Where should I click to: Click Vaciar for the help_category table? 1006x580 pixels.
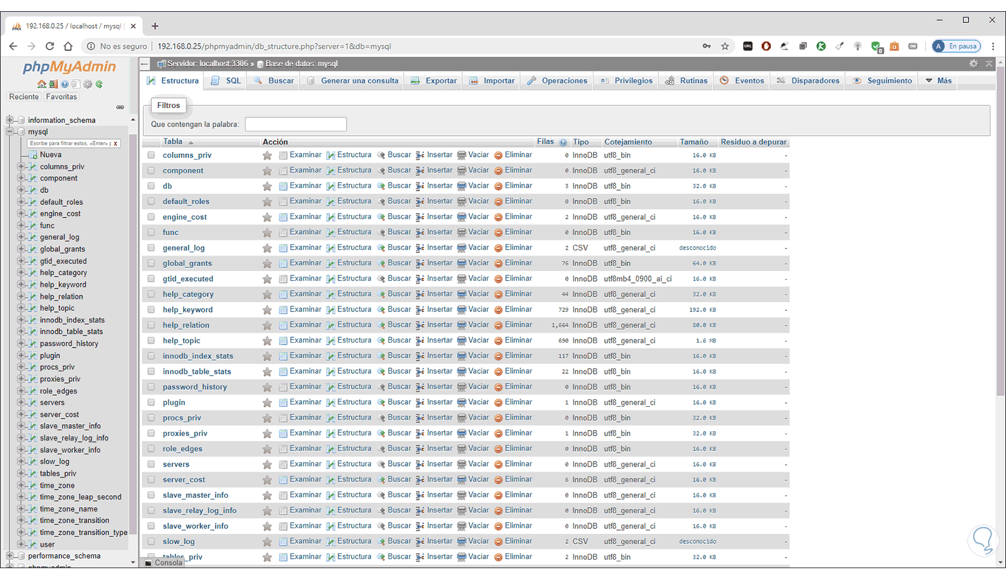pos(473,294)
